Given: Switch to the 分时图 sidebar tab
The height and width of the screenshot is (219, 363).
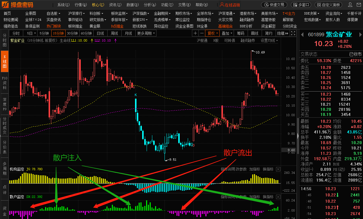Looking at the screenshot, I should click(x=4, y=40).
